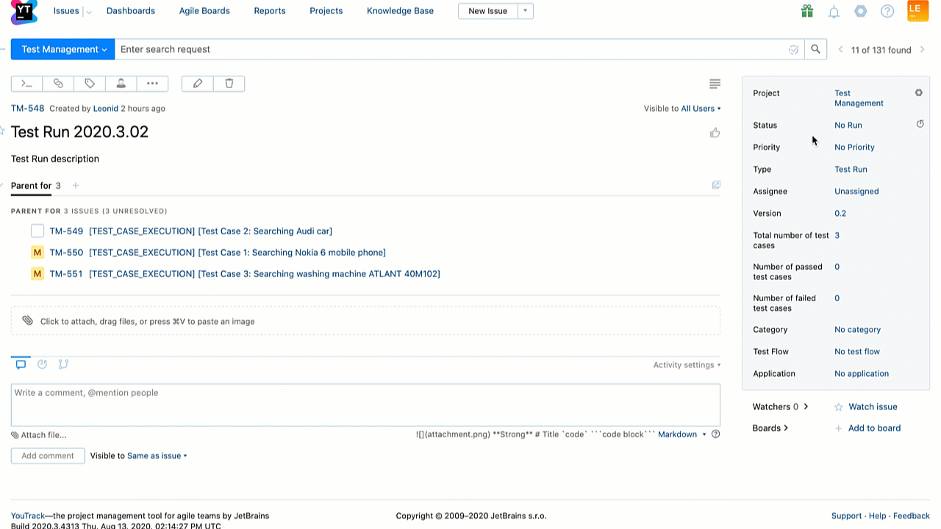Open the LE user avatar menu
The width and height of the screenshot is (941, 529).
pyautogui.click(x=917, y=10)
